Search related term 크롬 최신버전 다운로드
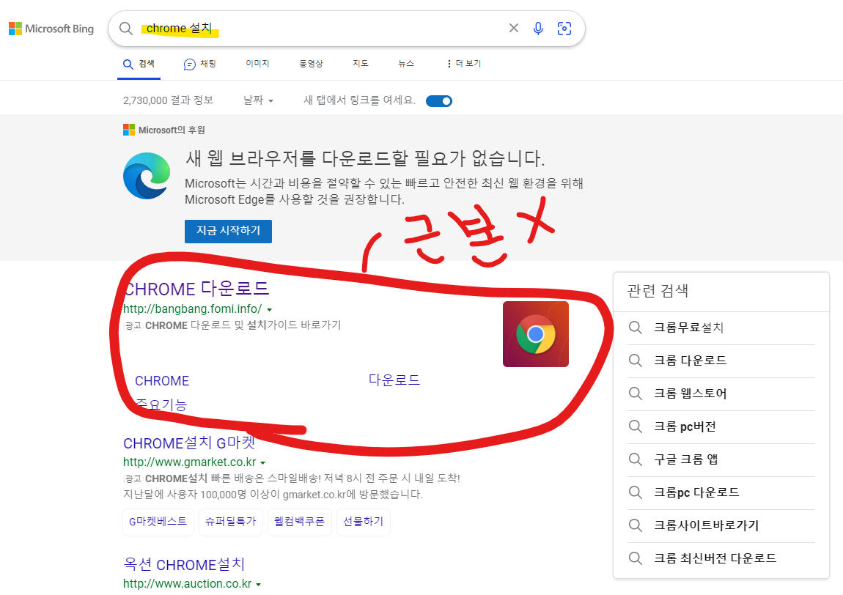 tap(715, 558)
